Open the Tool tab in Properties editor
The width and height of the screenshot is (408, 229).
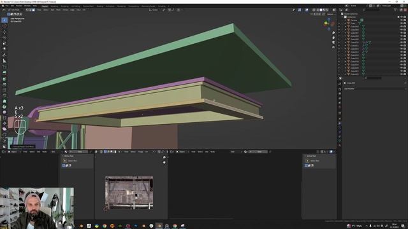pyautogui.click(x=340, y=83)
